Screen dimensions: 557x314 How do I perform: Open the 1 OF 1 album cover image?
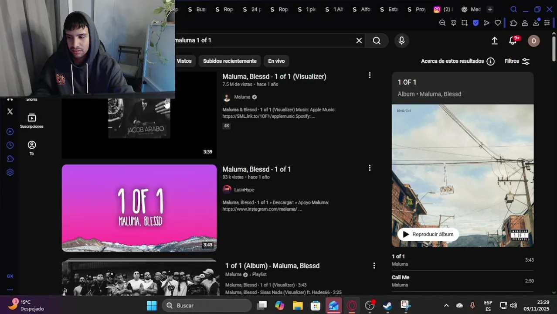click(462, 175)
